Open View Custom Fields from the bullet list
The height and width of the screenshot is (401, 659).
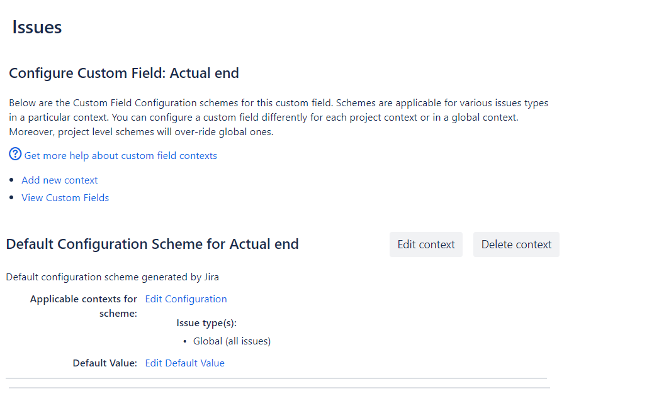click(x=65, y=197)
